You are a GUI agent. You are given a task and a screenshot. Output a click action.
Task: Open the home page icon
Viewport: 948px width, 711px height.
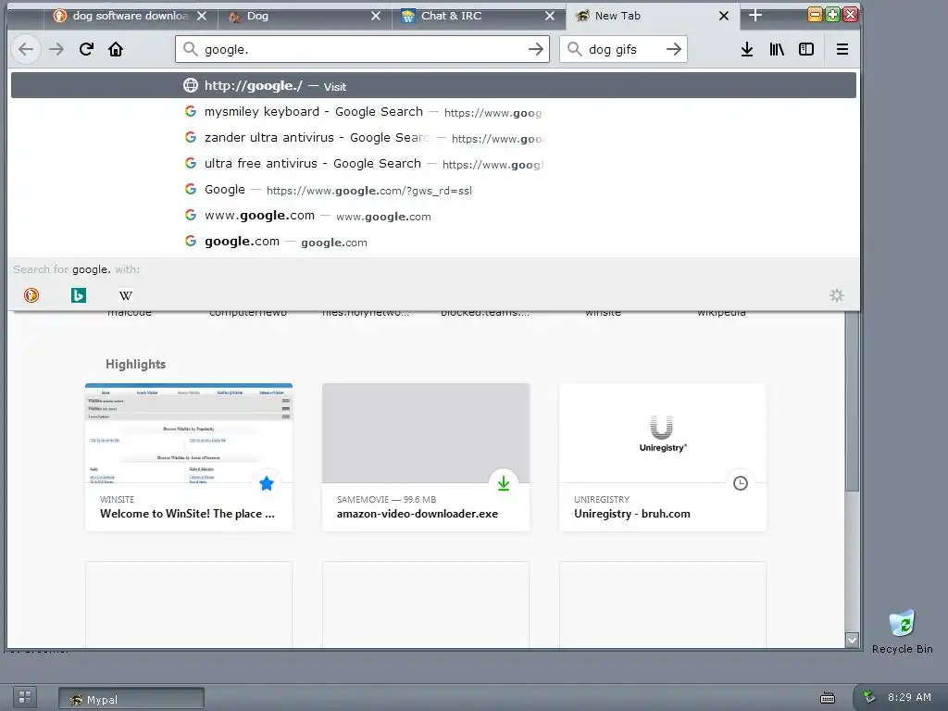tap(116, 50)
